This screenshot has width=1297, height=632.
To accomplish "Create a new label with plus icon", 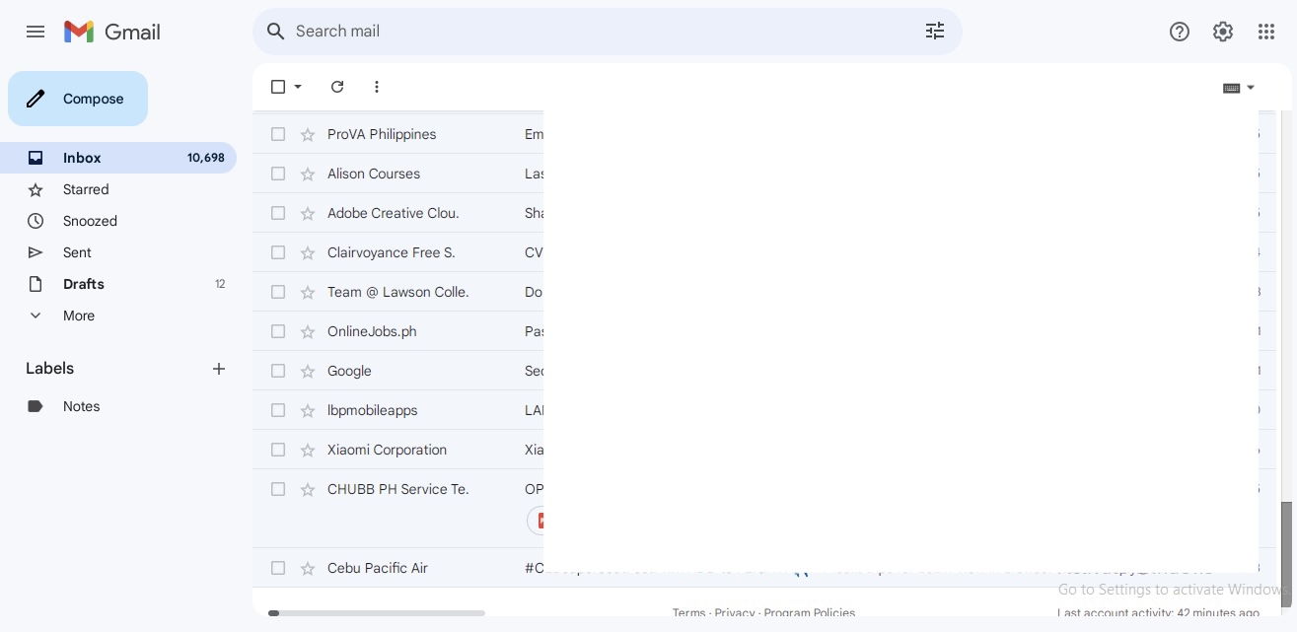I will click(219, 369).
